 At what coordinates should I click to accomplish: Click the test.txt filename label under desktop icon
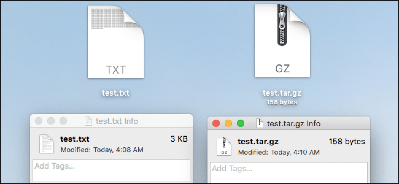(x=116, y=93)
